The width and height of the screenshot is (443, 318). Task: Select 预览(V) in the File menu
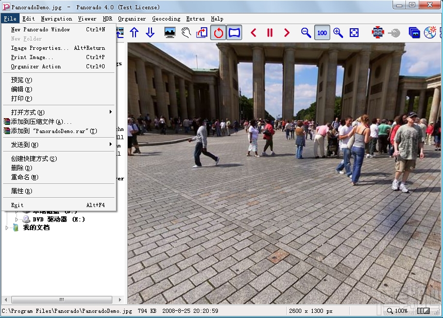tap(58, 80)
